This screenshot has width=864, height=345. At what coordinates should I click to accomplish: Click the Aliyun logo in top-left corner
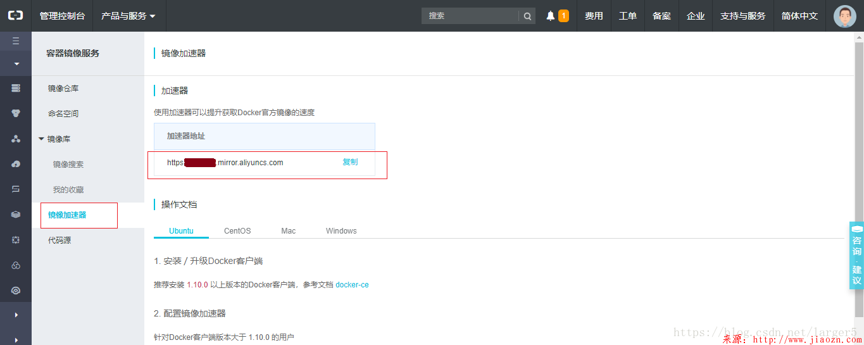click(x=15, y=15)
